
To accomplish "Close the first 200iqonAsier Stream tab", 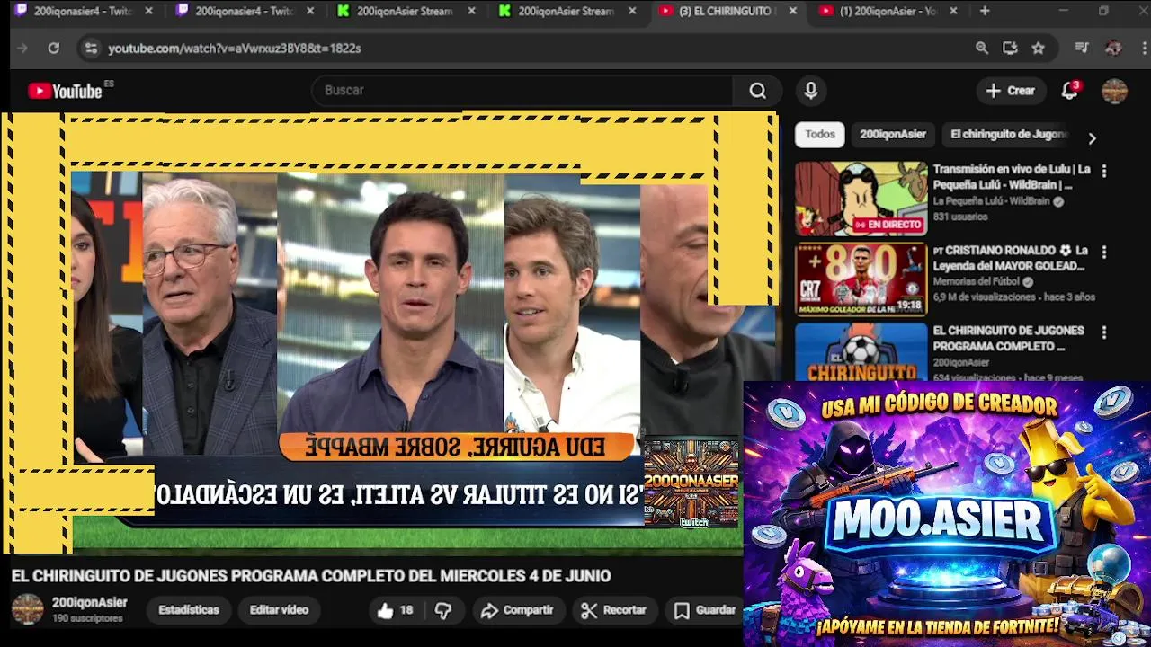I will [x=471, y=11].
